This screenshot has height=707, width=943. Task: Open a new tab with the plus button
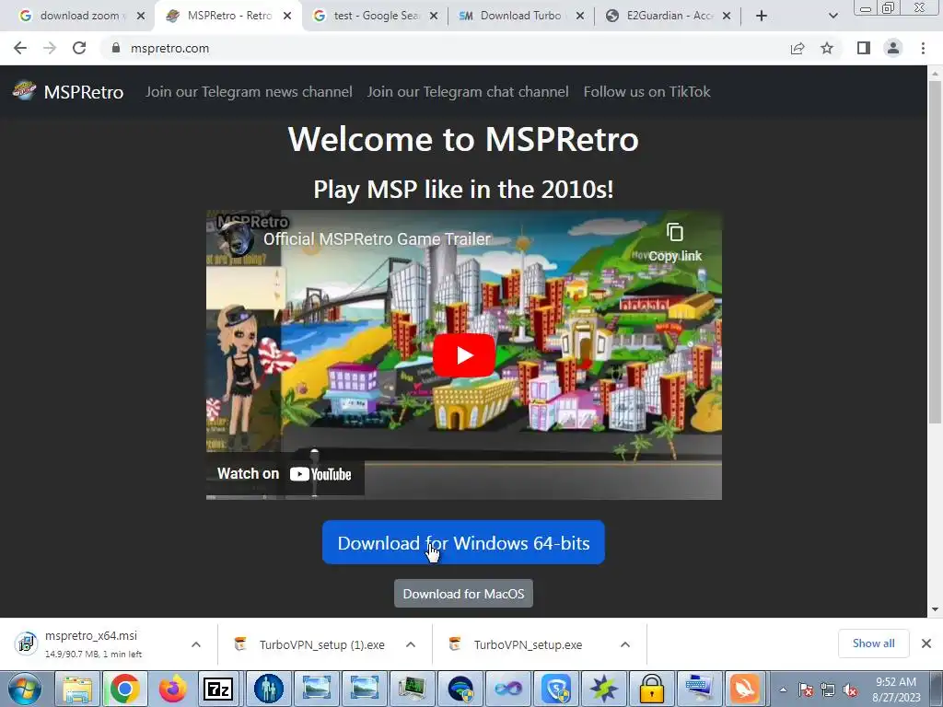click(x=762, y=17)
